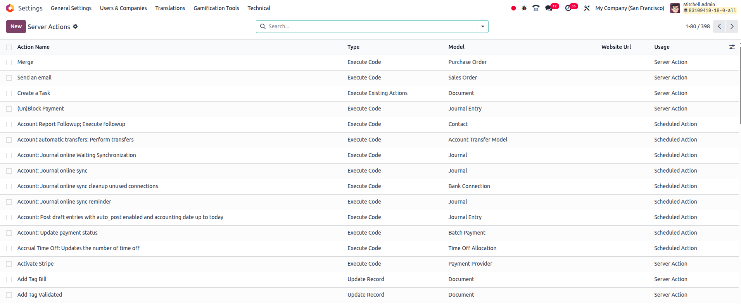Open Account: Post draft entries action

click(120, 217)
